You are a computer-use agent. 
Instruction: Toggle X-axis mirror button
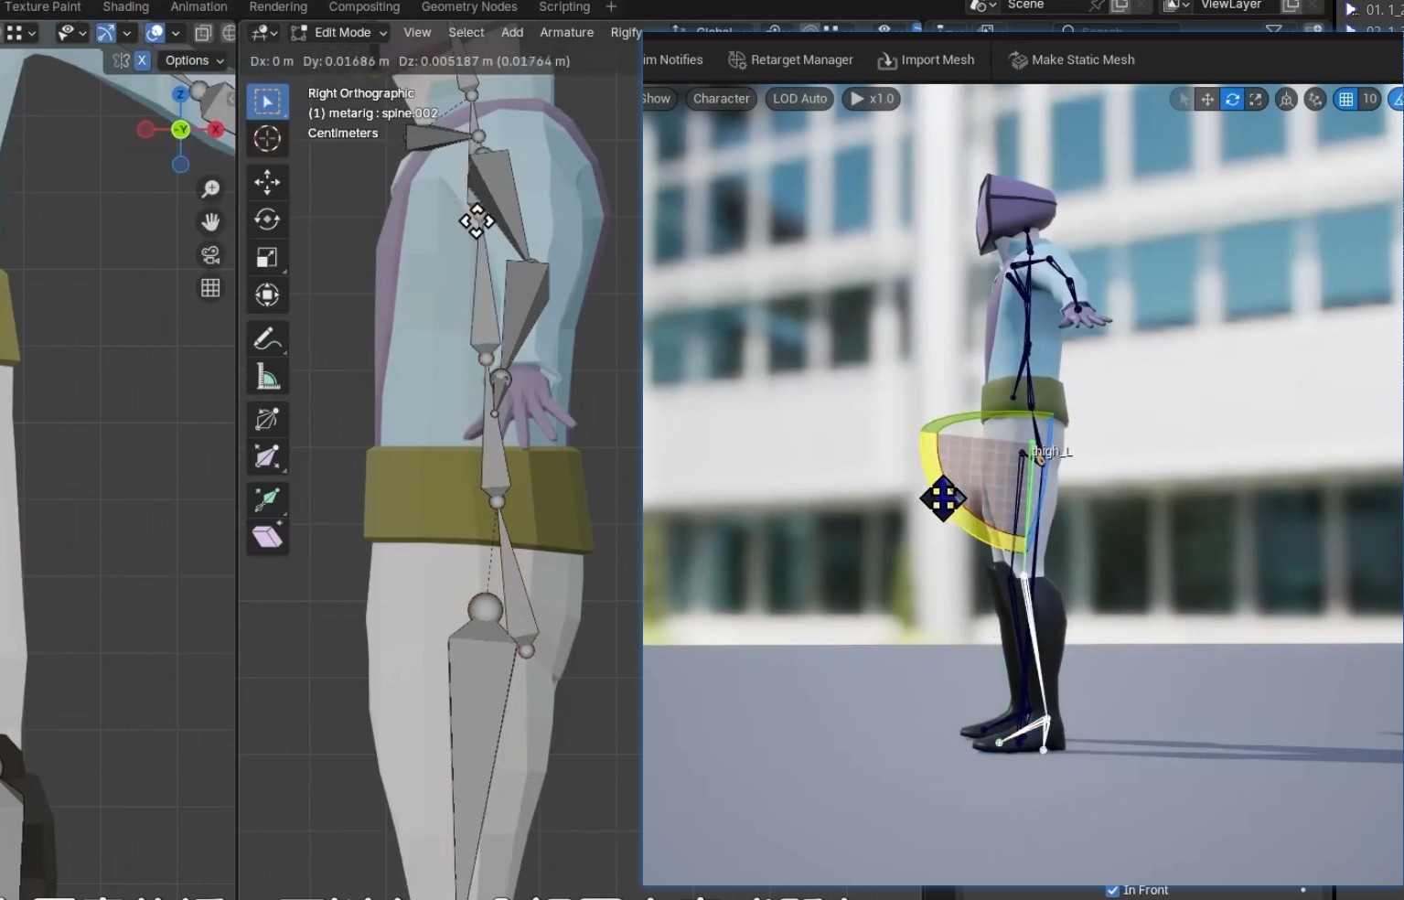[x=142, y=60]
